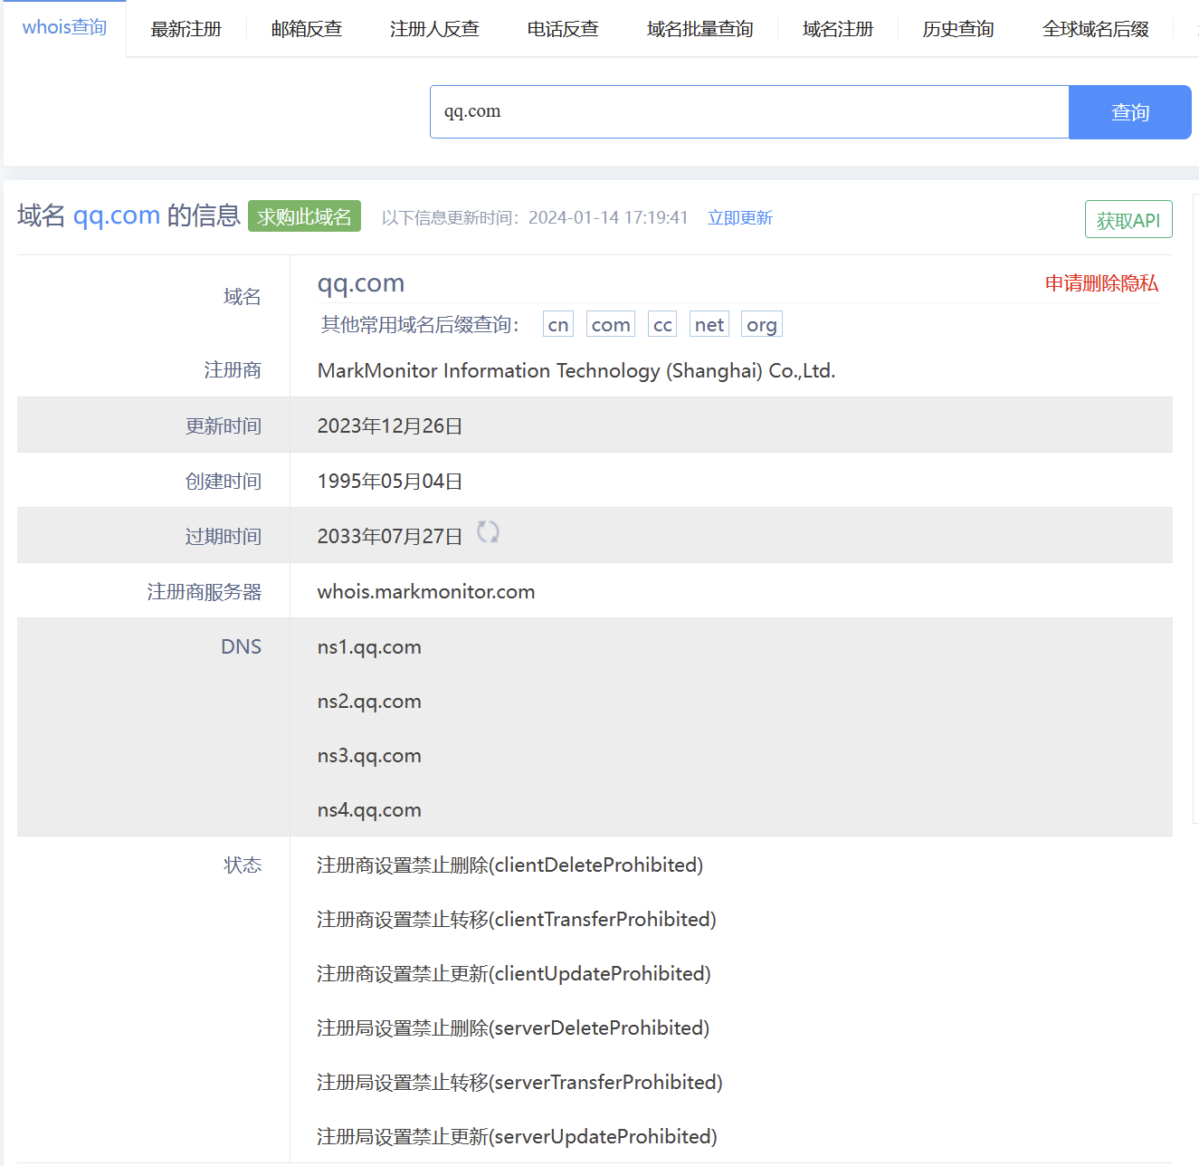Click the green 求购此域名 button
This screenshot has width=1199, height=1166.
(x=304, y=216)
